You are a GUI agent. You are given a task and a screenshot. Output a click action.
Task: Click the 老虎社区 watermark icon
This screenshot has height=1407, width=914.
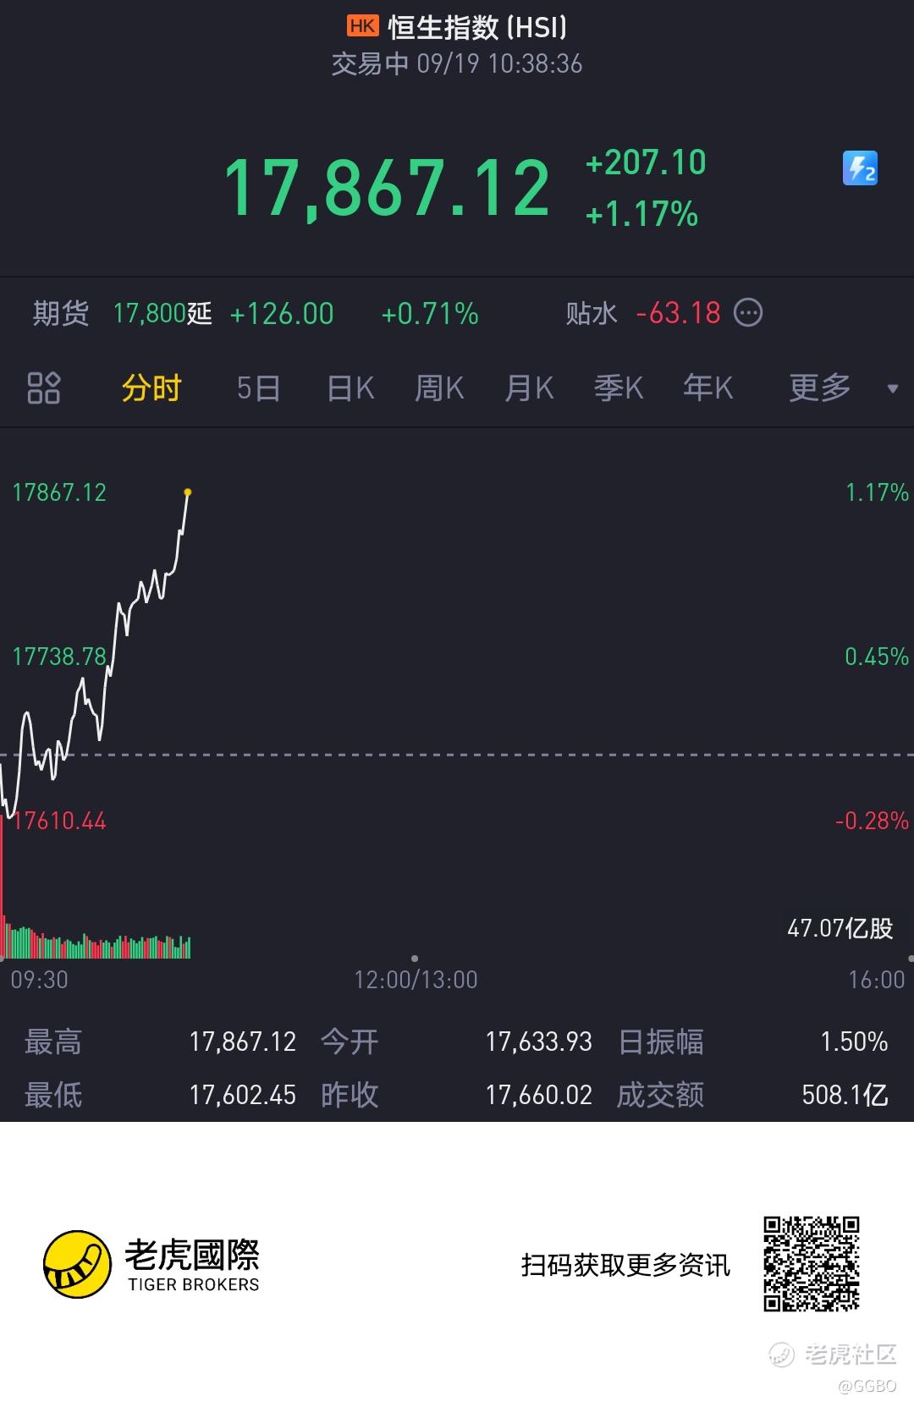(x=782, y=1355)
